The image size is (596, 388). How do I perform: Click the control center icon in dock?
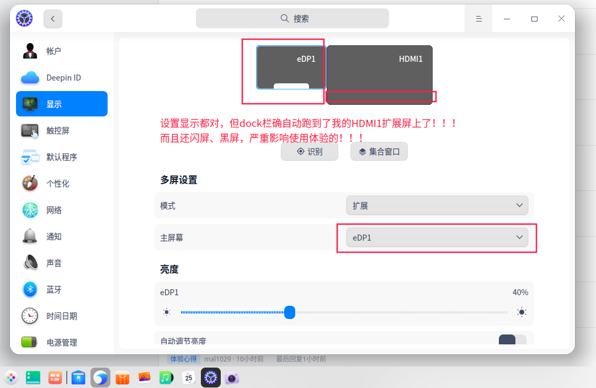(x=211, y=378)
